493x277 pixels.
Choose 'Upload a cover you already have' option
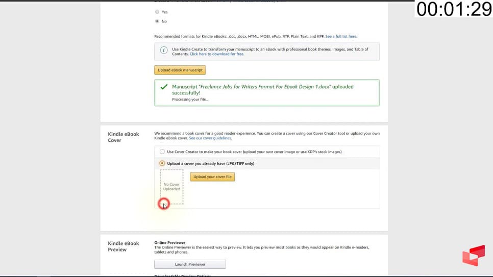tap(162, 163)
